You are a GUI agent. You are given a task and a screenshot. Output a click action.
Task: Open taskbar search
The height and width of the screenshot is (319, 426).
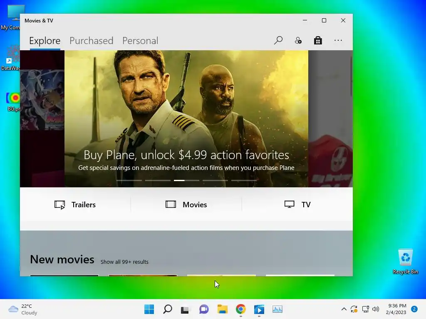click(168, 309)
